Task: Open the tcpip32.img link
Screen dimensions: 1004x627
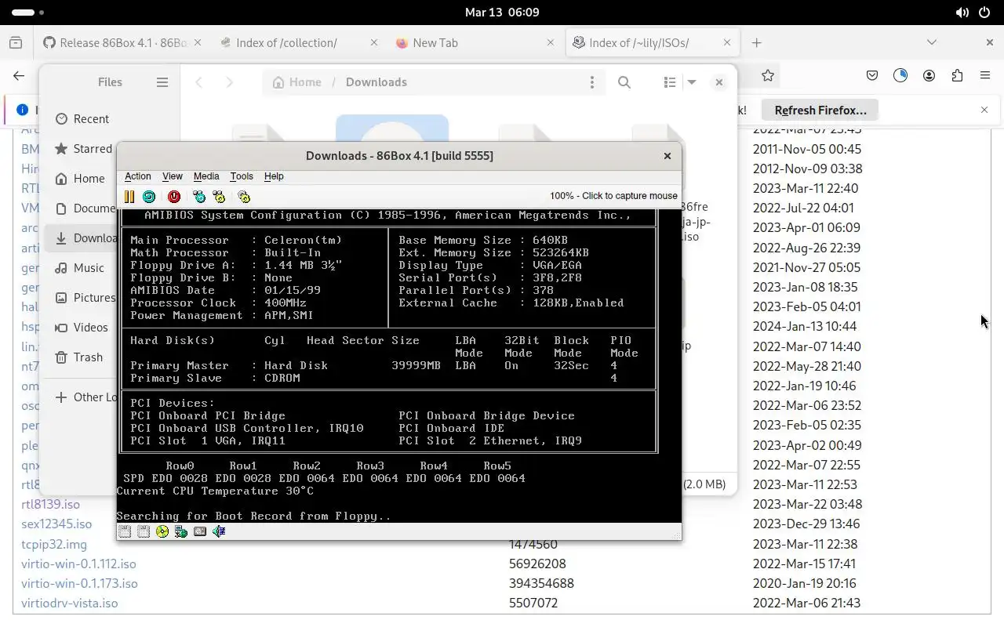Action: tap(54, 544)
